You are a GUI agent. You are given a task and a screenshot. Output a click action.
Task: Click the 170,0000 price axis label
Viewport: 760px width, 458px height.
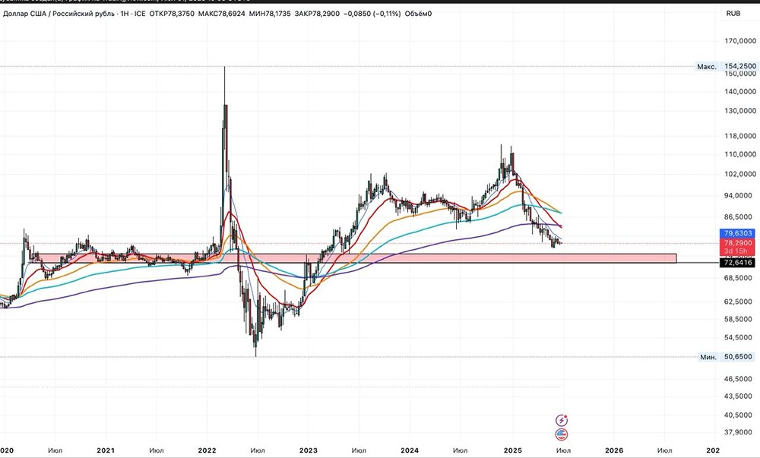click(740, 41)
